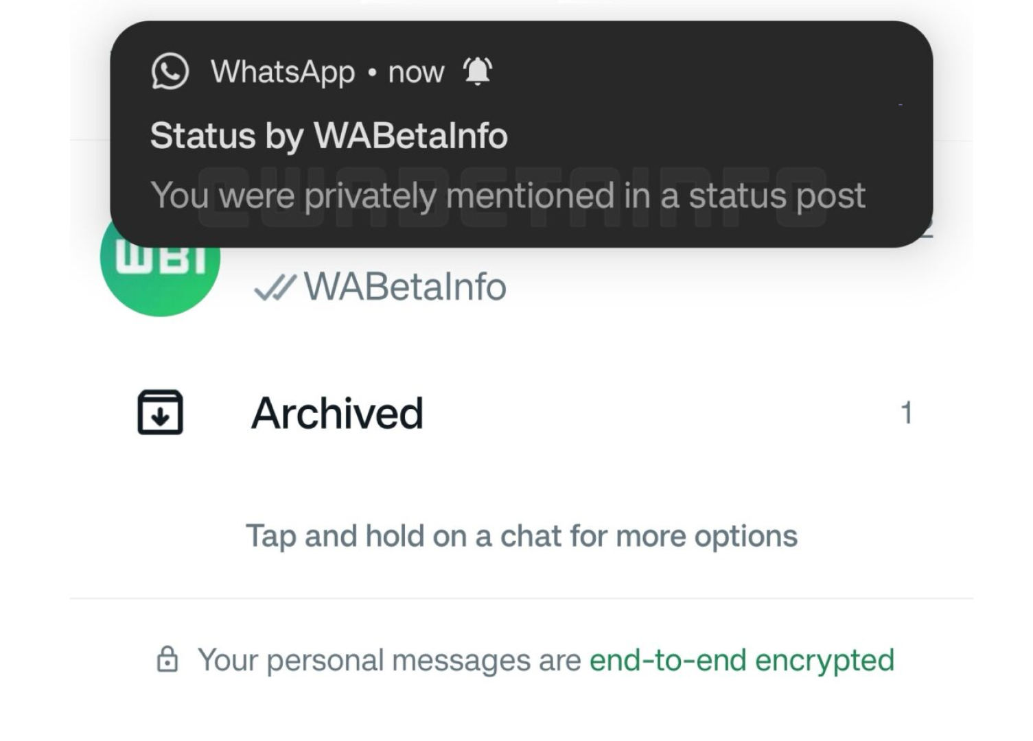Viewport: 1033px width, 741px height.
Task: Click the blank space right of WABetaInfo preview
Action: click(x=721, y=287)
